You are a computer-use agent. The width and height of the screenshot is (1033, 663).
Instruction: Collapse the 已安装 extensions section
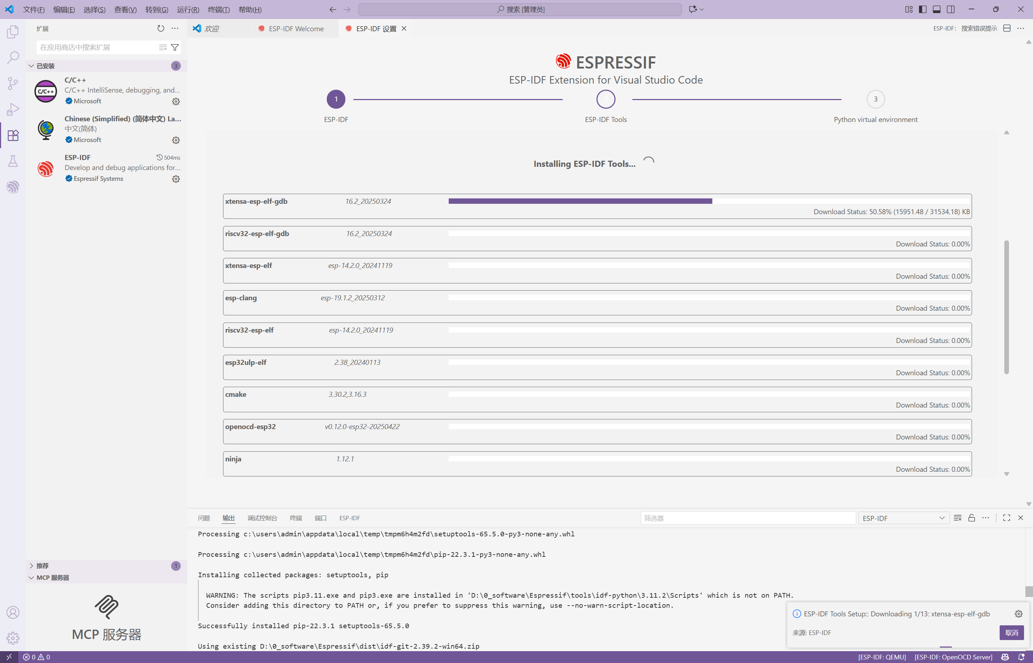coord(45,66)
